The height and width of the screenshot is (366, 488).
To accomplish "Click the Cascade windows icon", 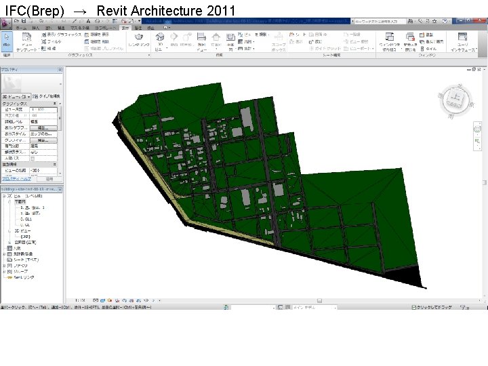I will [422, 42].
